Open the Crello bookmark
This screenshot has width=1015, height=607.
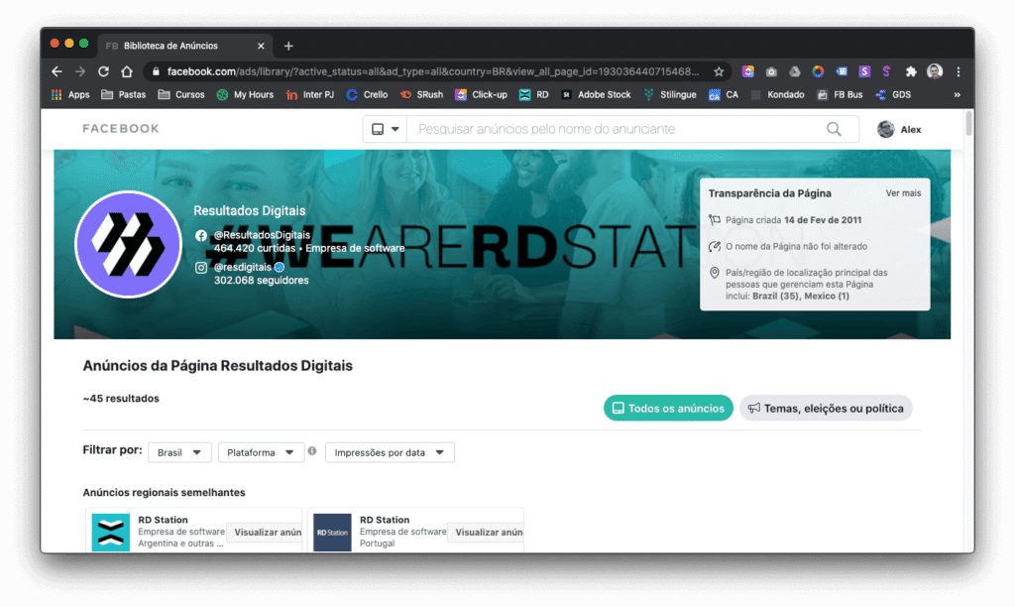pos(367,94)
